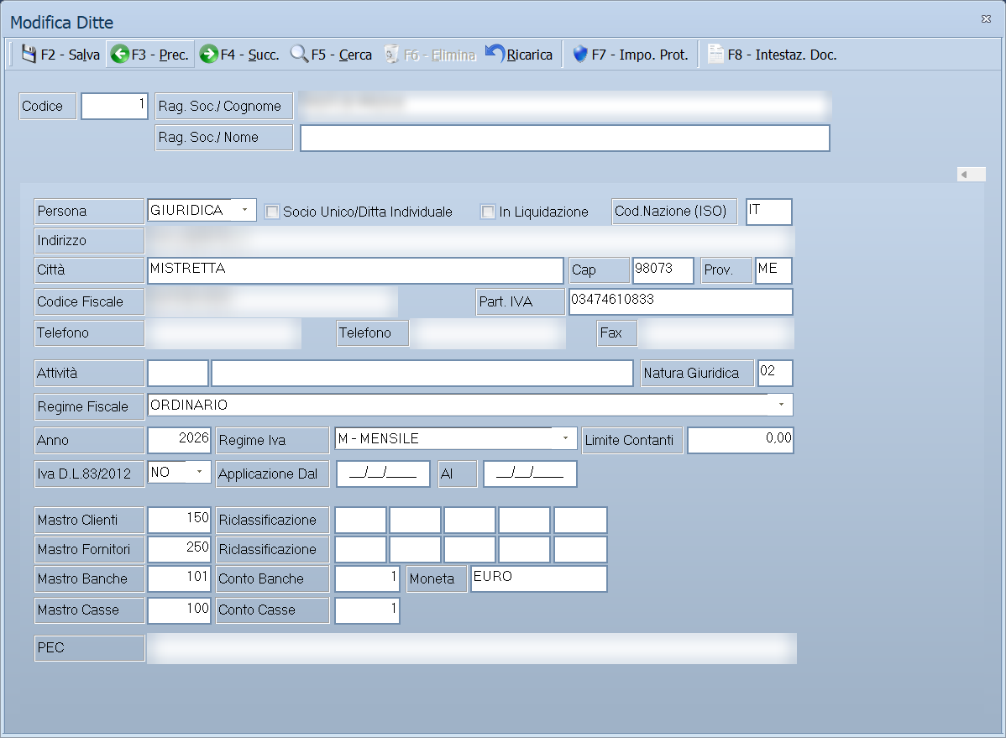Click the Applicazione Dal date field
Viewport: 1006px width, 738px height.
[x=383, y=474]
